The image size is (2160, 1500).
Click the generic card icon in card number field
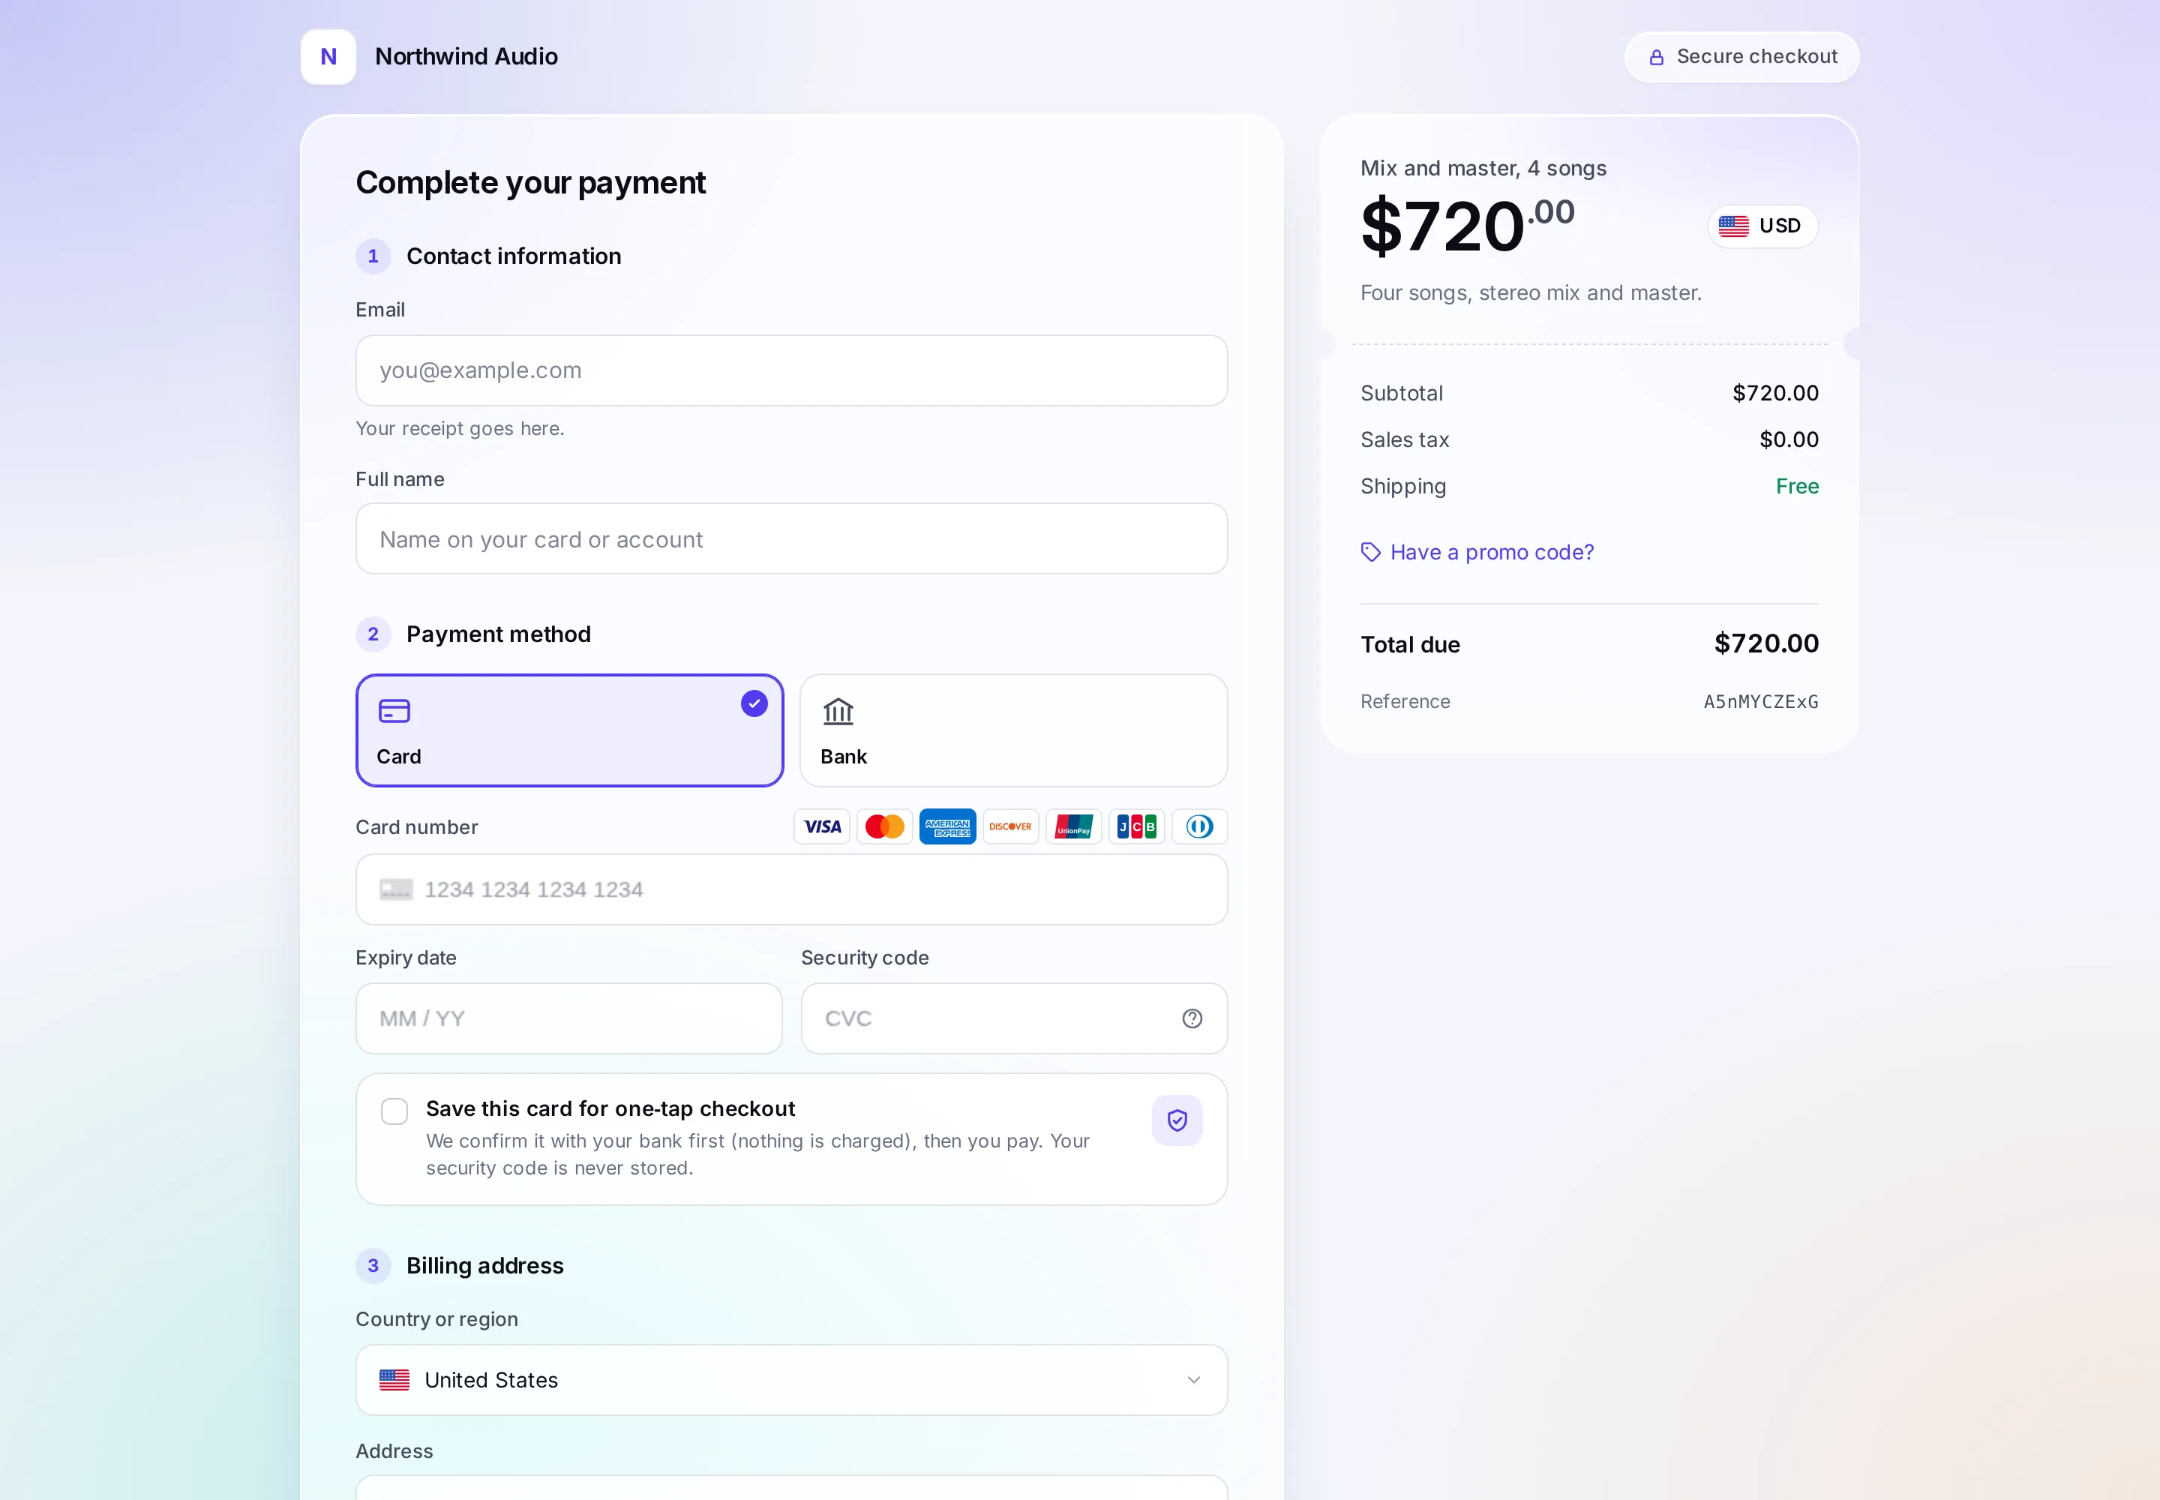click(396, 890)
